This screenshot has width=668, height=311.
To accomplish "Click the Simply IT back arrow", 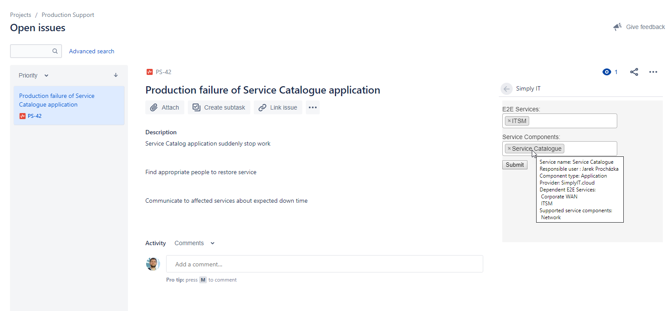I will (x=507, y=89).
